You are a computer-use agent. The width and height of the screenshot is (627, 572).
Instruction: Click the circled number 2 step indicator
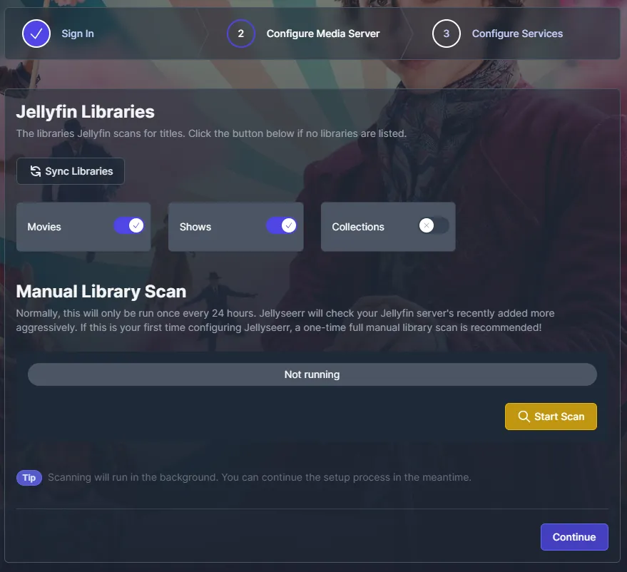click(x=240, y=33)
